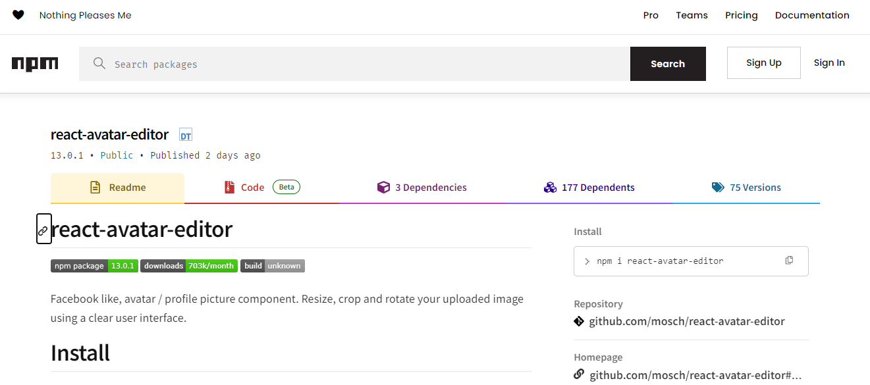The height and width of the screenshot is (385, 870).
Task: Switch to the Readme tab
Action: click(117, 188)
